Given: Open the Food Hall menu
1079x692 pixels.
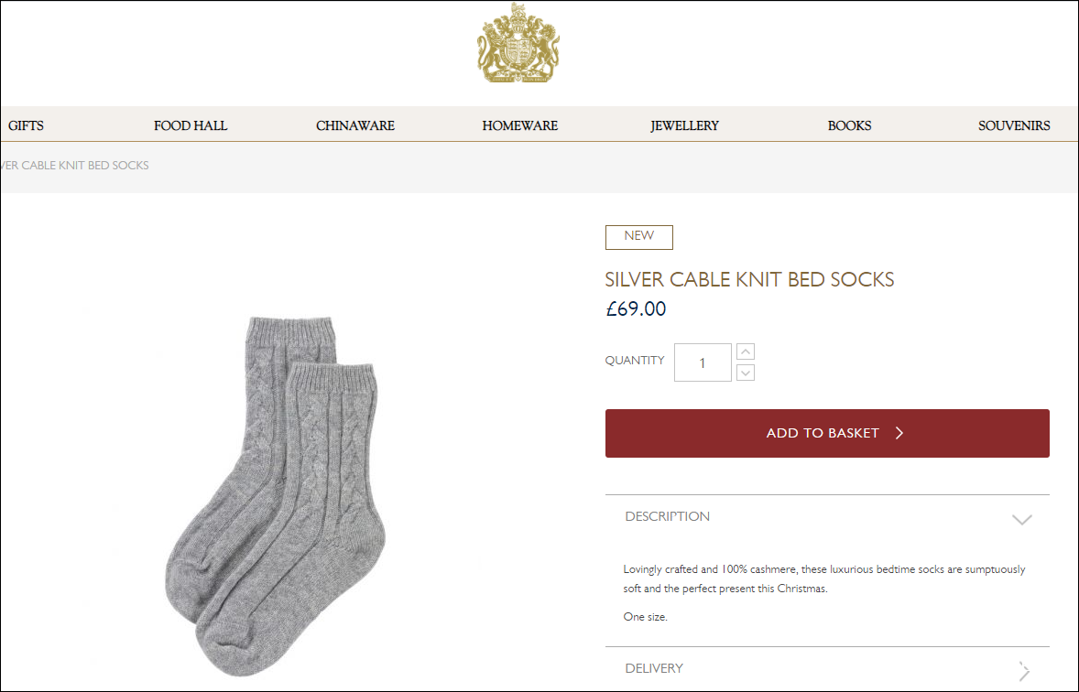Looking at the screenshot, I should pos(191,125).
